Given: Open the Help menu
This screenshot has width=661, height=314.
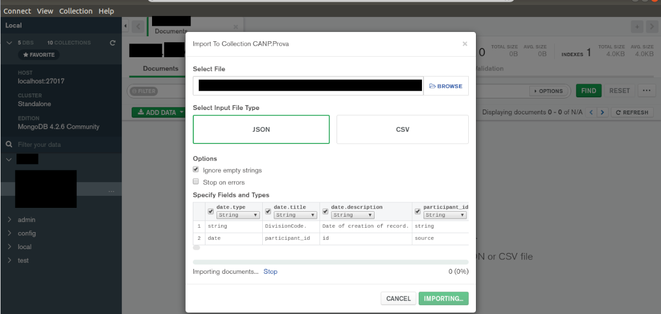Looking at the screenshot, I should pos(106,11).
